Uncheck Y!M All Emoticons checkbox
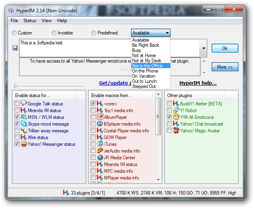The image size is (254, 208). [x=169, y=117]
